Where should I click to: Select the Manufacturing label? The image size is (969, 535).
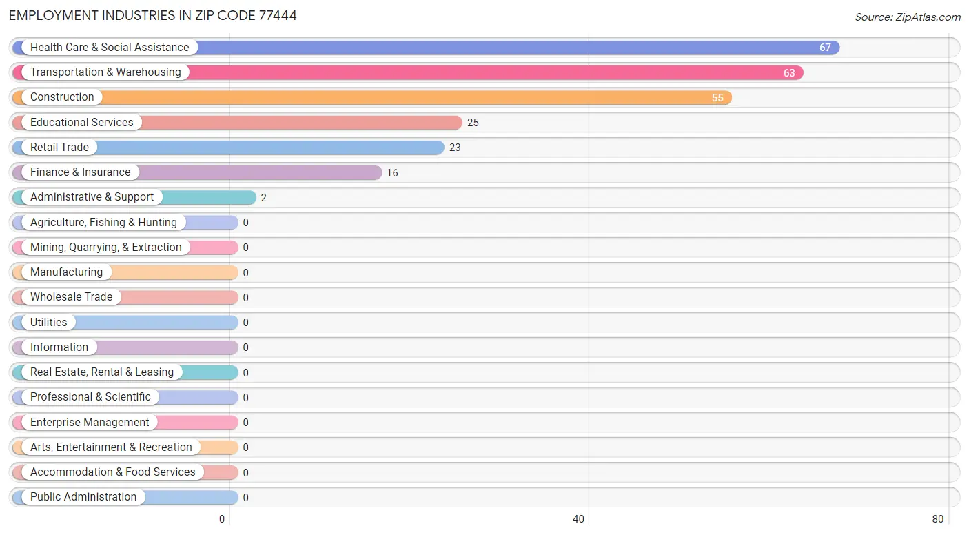coord(66,272)
